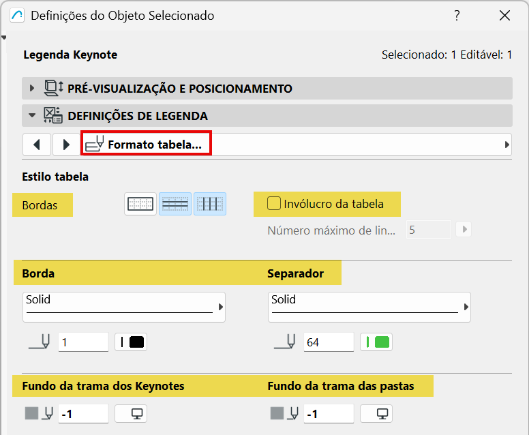Open Borda line type Solid dropdown
Viewport: 529px width, 435px height.
(124, 307)
